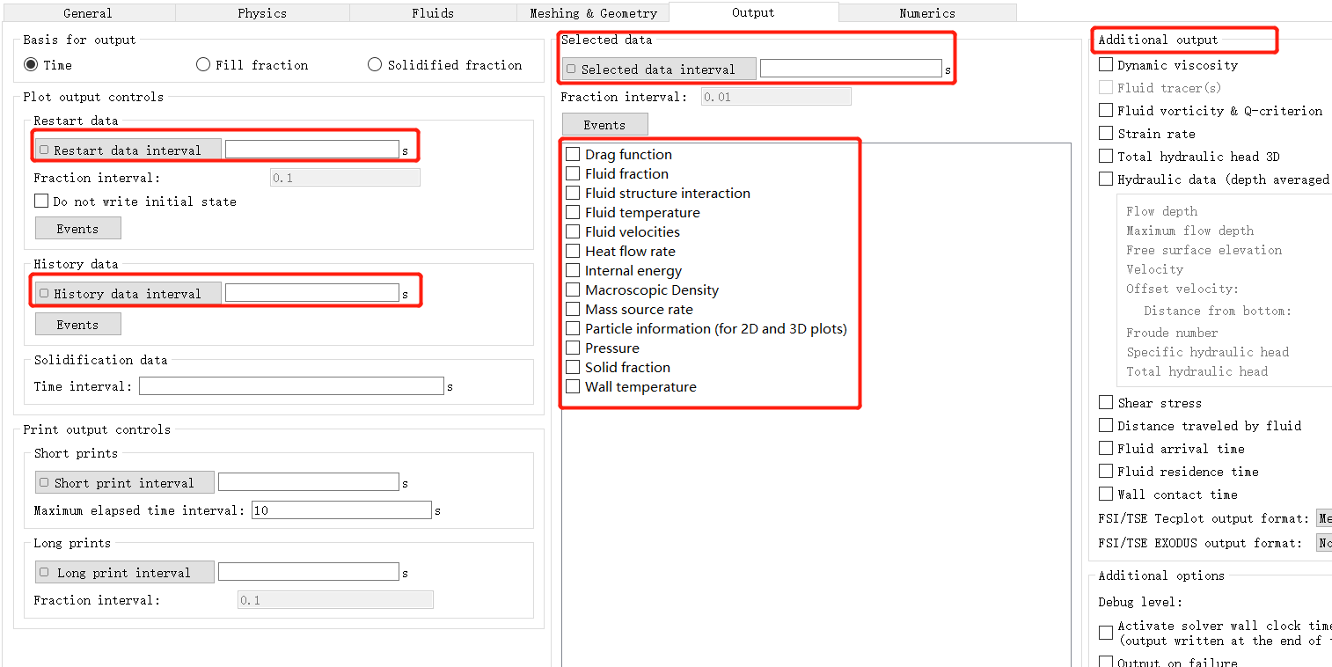Choose Solidified fraction radio button
The height and width of the screenshot is (667, 1332).
pos(376,65)
